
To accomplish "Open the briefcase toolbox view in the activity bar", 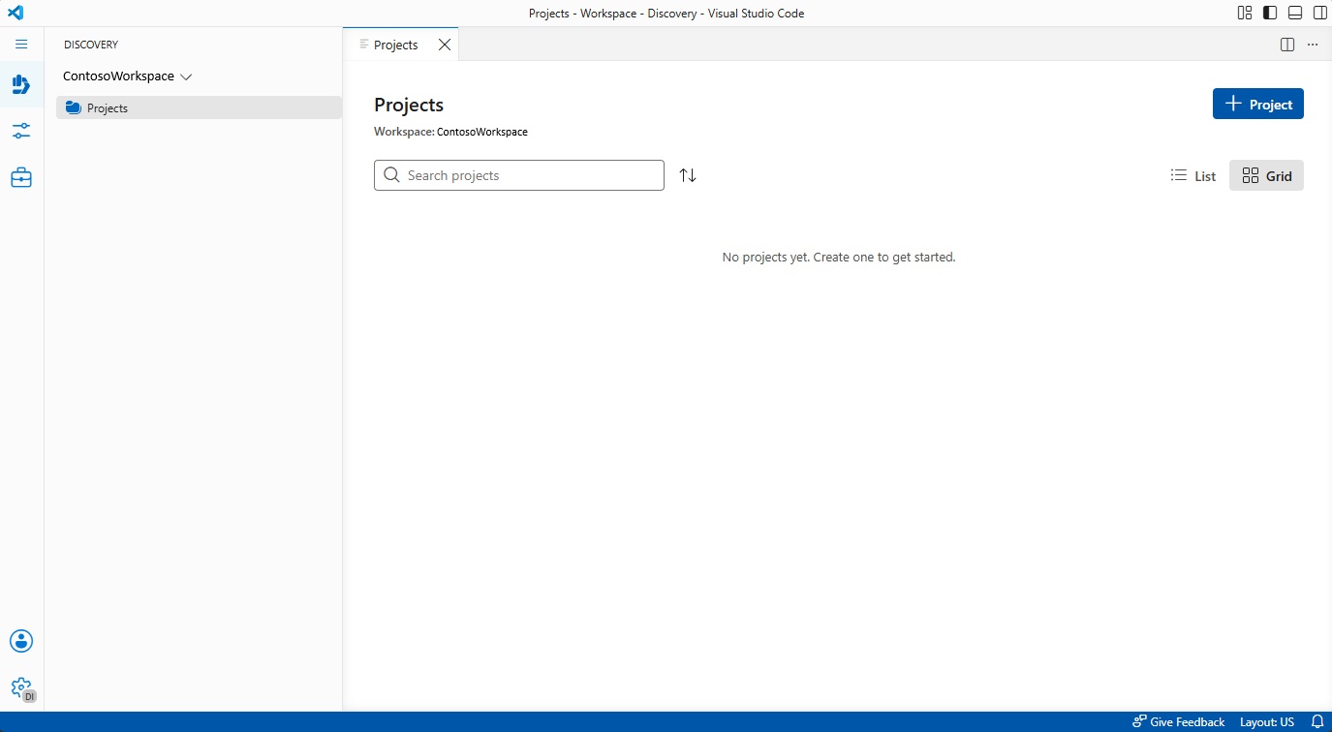I will [21, 178].
